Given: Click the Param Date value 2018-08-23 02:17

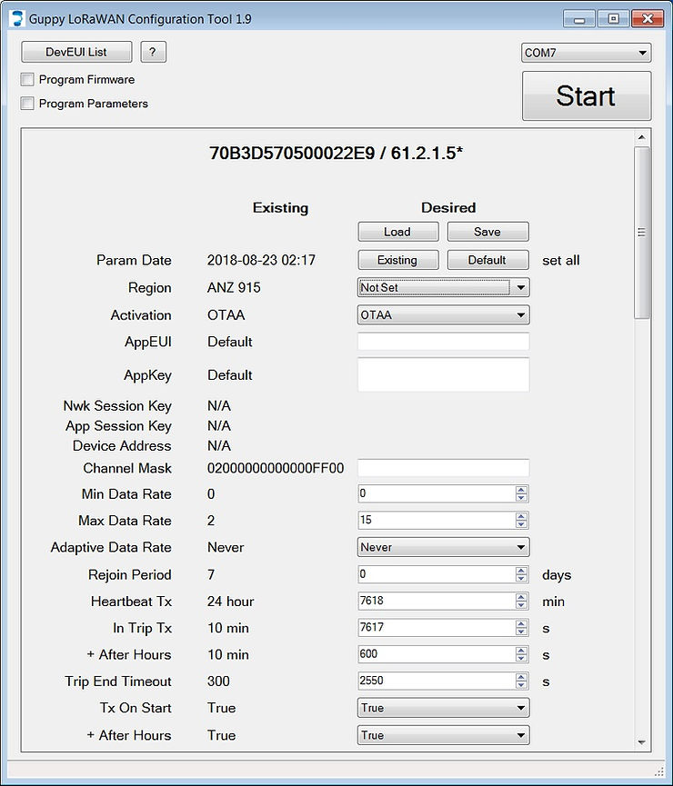Looking at the screenshot, I should [x=261, y=260].
